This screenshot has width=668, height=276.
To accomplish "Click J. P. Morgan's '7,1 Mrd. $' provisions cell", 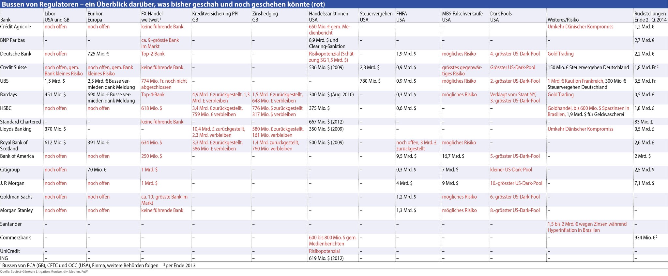I will pos(644,183).
